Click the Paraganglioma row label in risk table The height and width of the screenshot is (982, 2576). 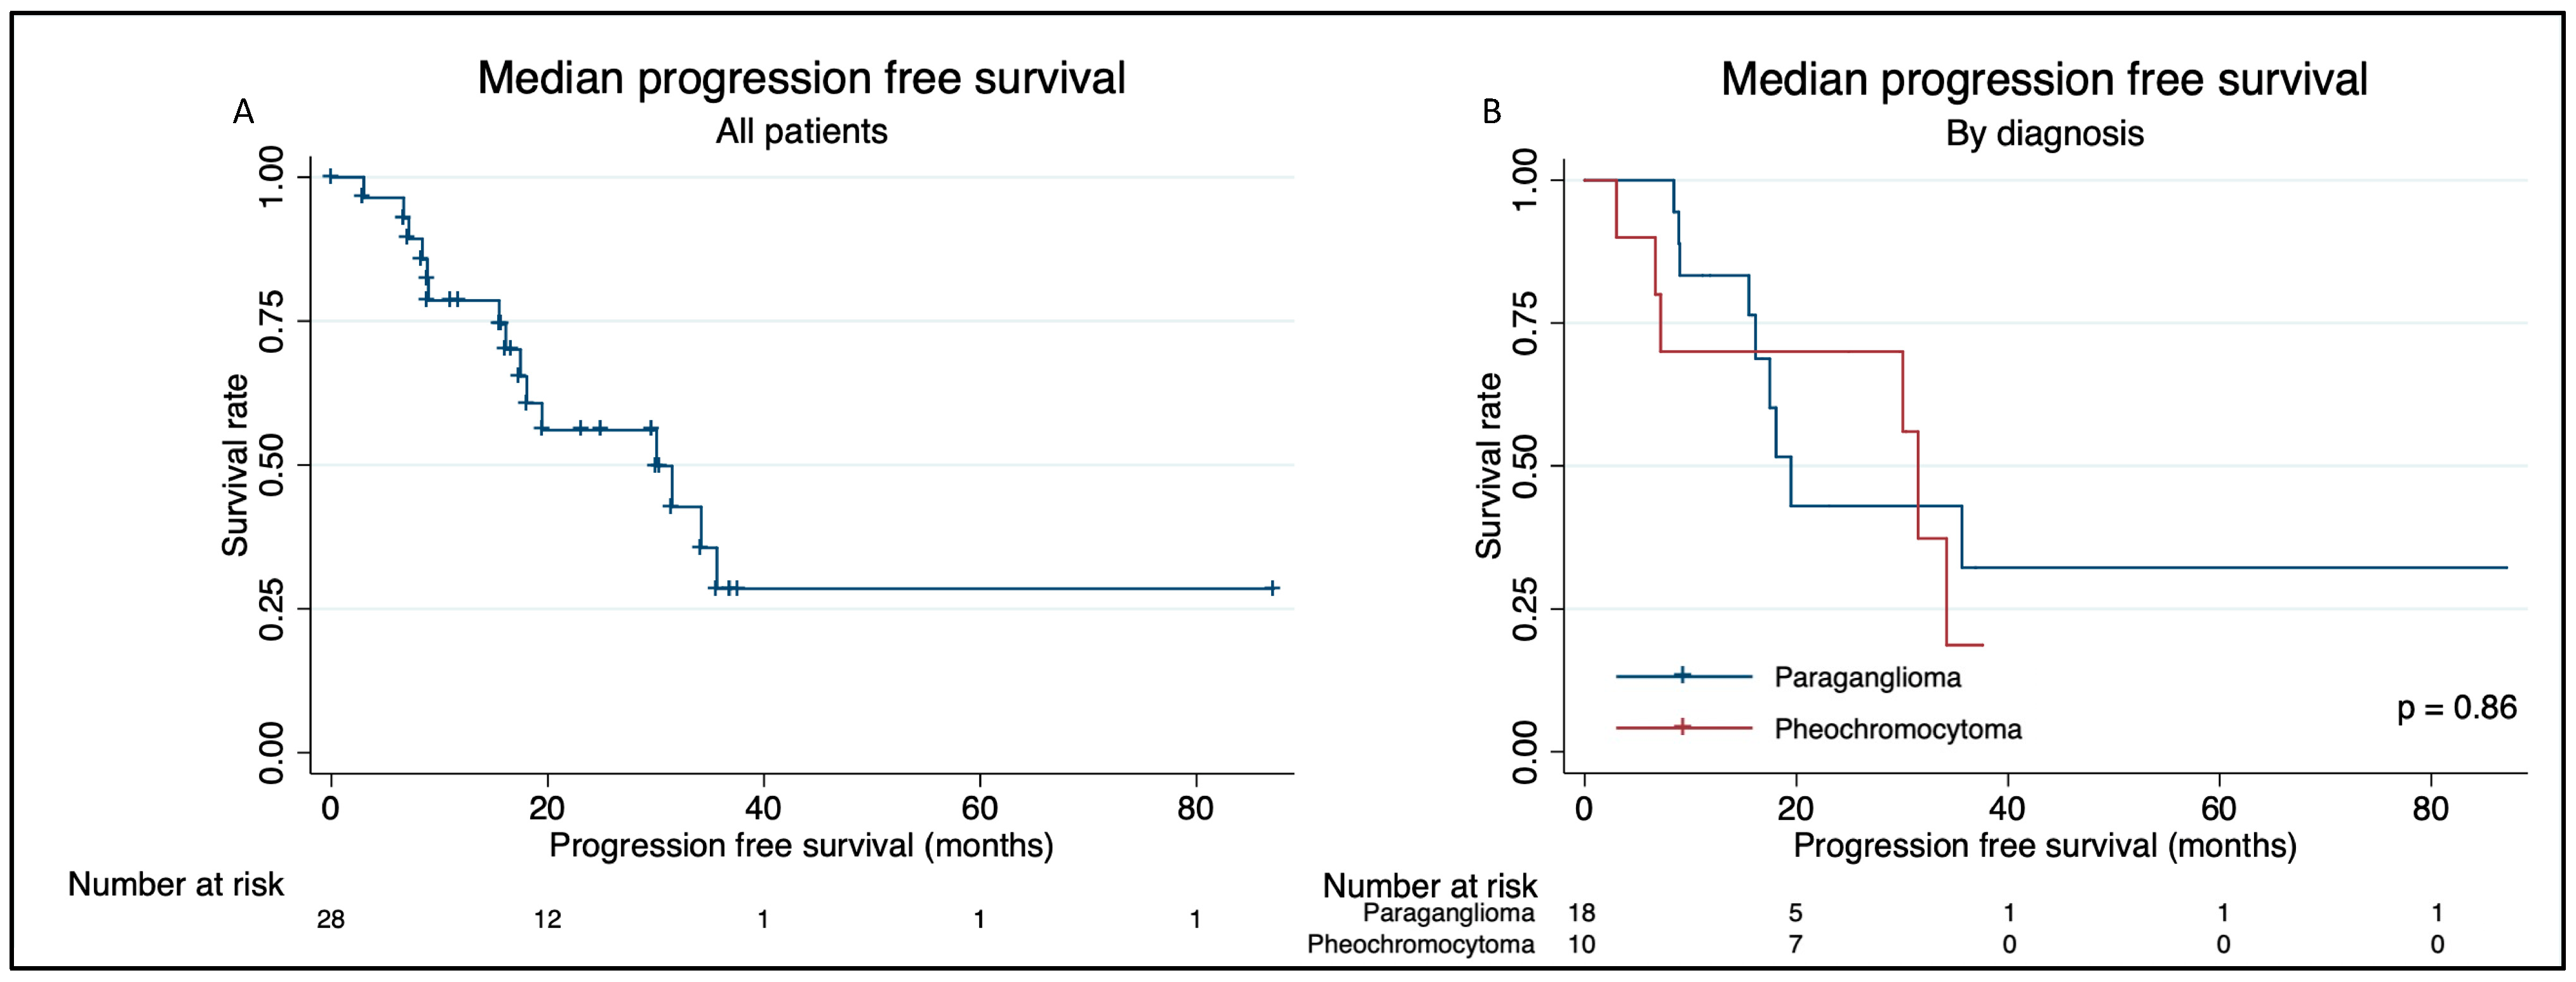[1448, 913]
